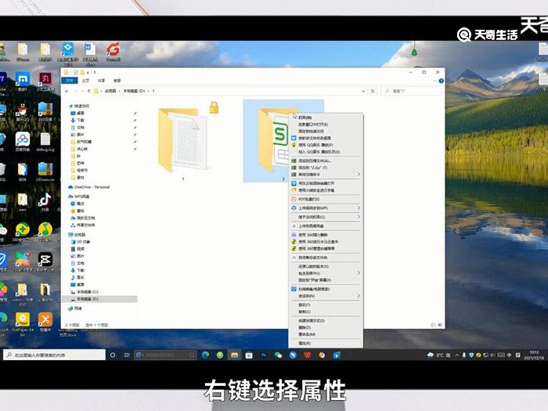Choose 使用 360强力删除 entry

point(326,235)
